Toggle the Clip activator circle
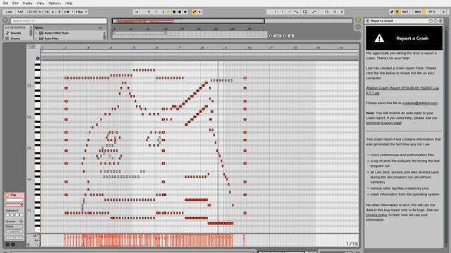The width and height of the screenshot is (451, 253). tap(7, 195)
